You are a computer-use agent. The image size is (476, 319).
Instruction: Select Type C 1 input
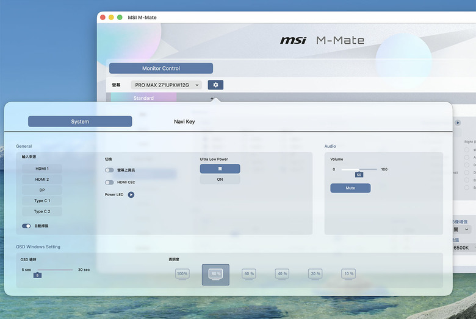pyautogui.click(x=42, y=201)
